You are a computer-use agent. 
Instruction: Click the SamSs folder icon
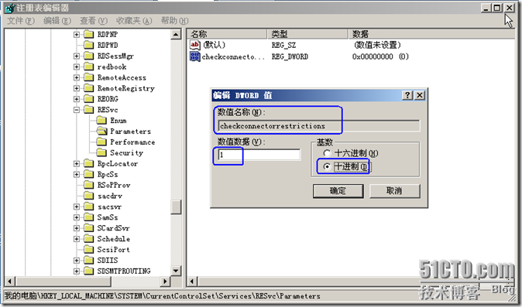[x=88, y=217]
